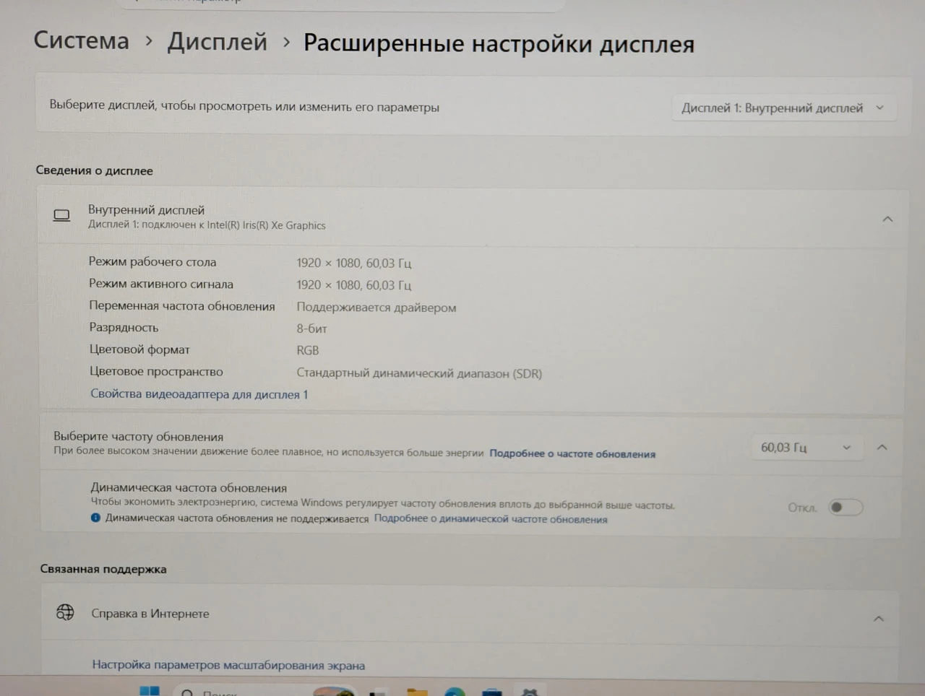The image size is (925, 696).
Task: Go back to the Система breadcrumb
Action: click(82, 40)
